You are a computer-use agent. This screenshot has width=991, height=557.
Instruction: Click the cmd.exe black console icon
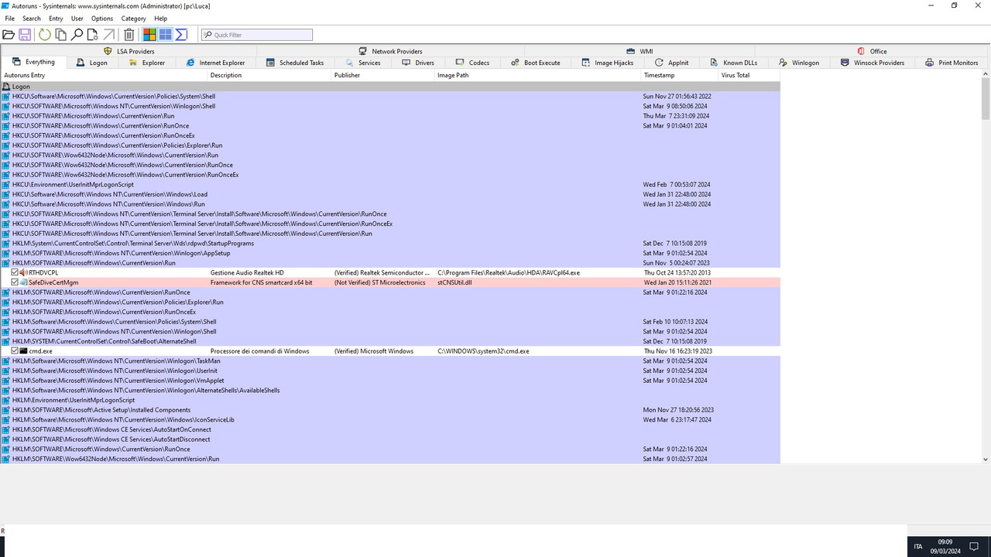(24, 351)
